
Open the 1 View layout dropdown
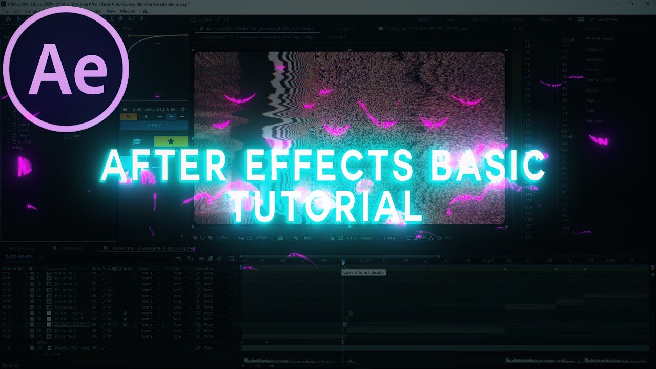[x=393, y=238]
